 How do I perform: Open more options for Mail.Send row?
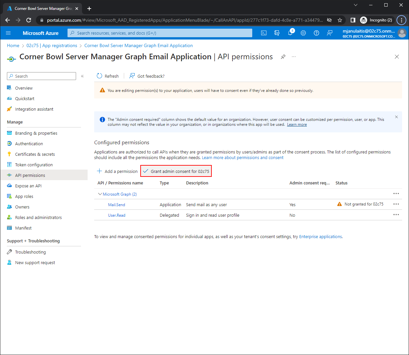(396, 204)
